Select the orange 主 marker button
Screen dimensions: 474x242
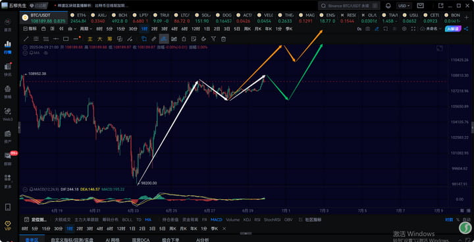point(90,39)
